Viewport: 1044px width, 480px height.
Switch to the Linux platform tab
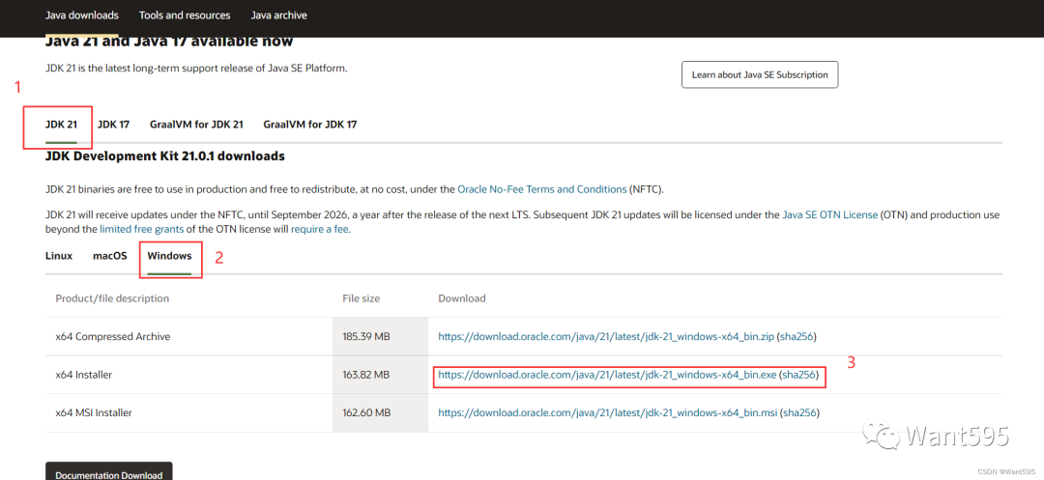click(59, 256)
